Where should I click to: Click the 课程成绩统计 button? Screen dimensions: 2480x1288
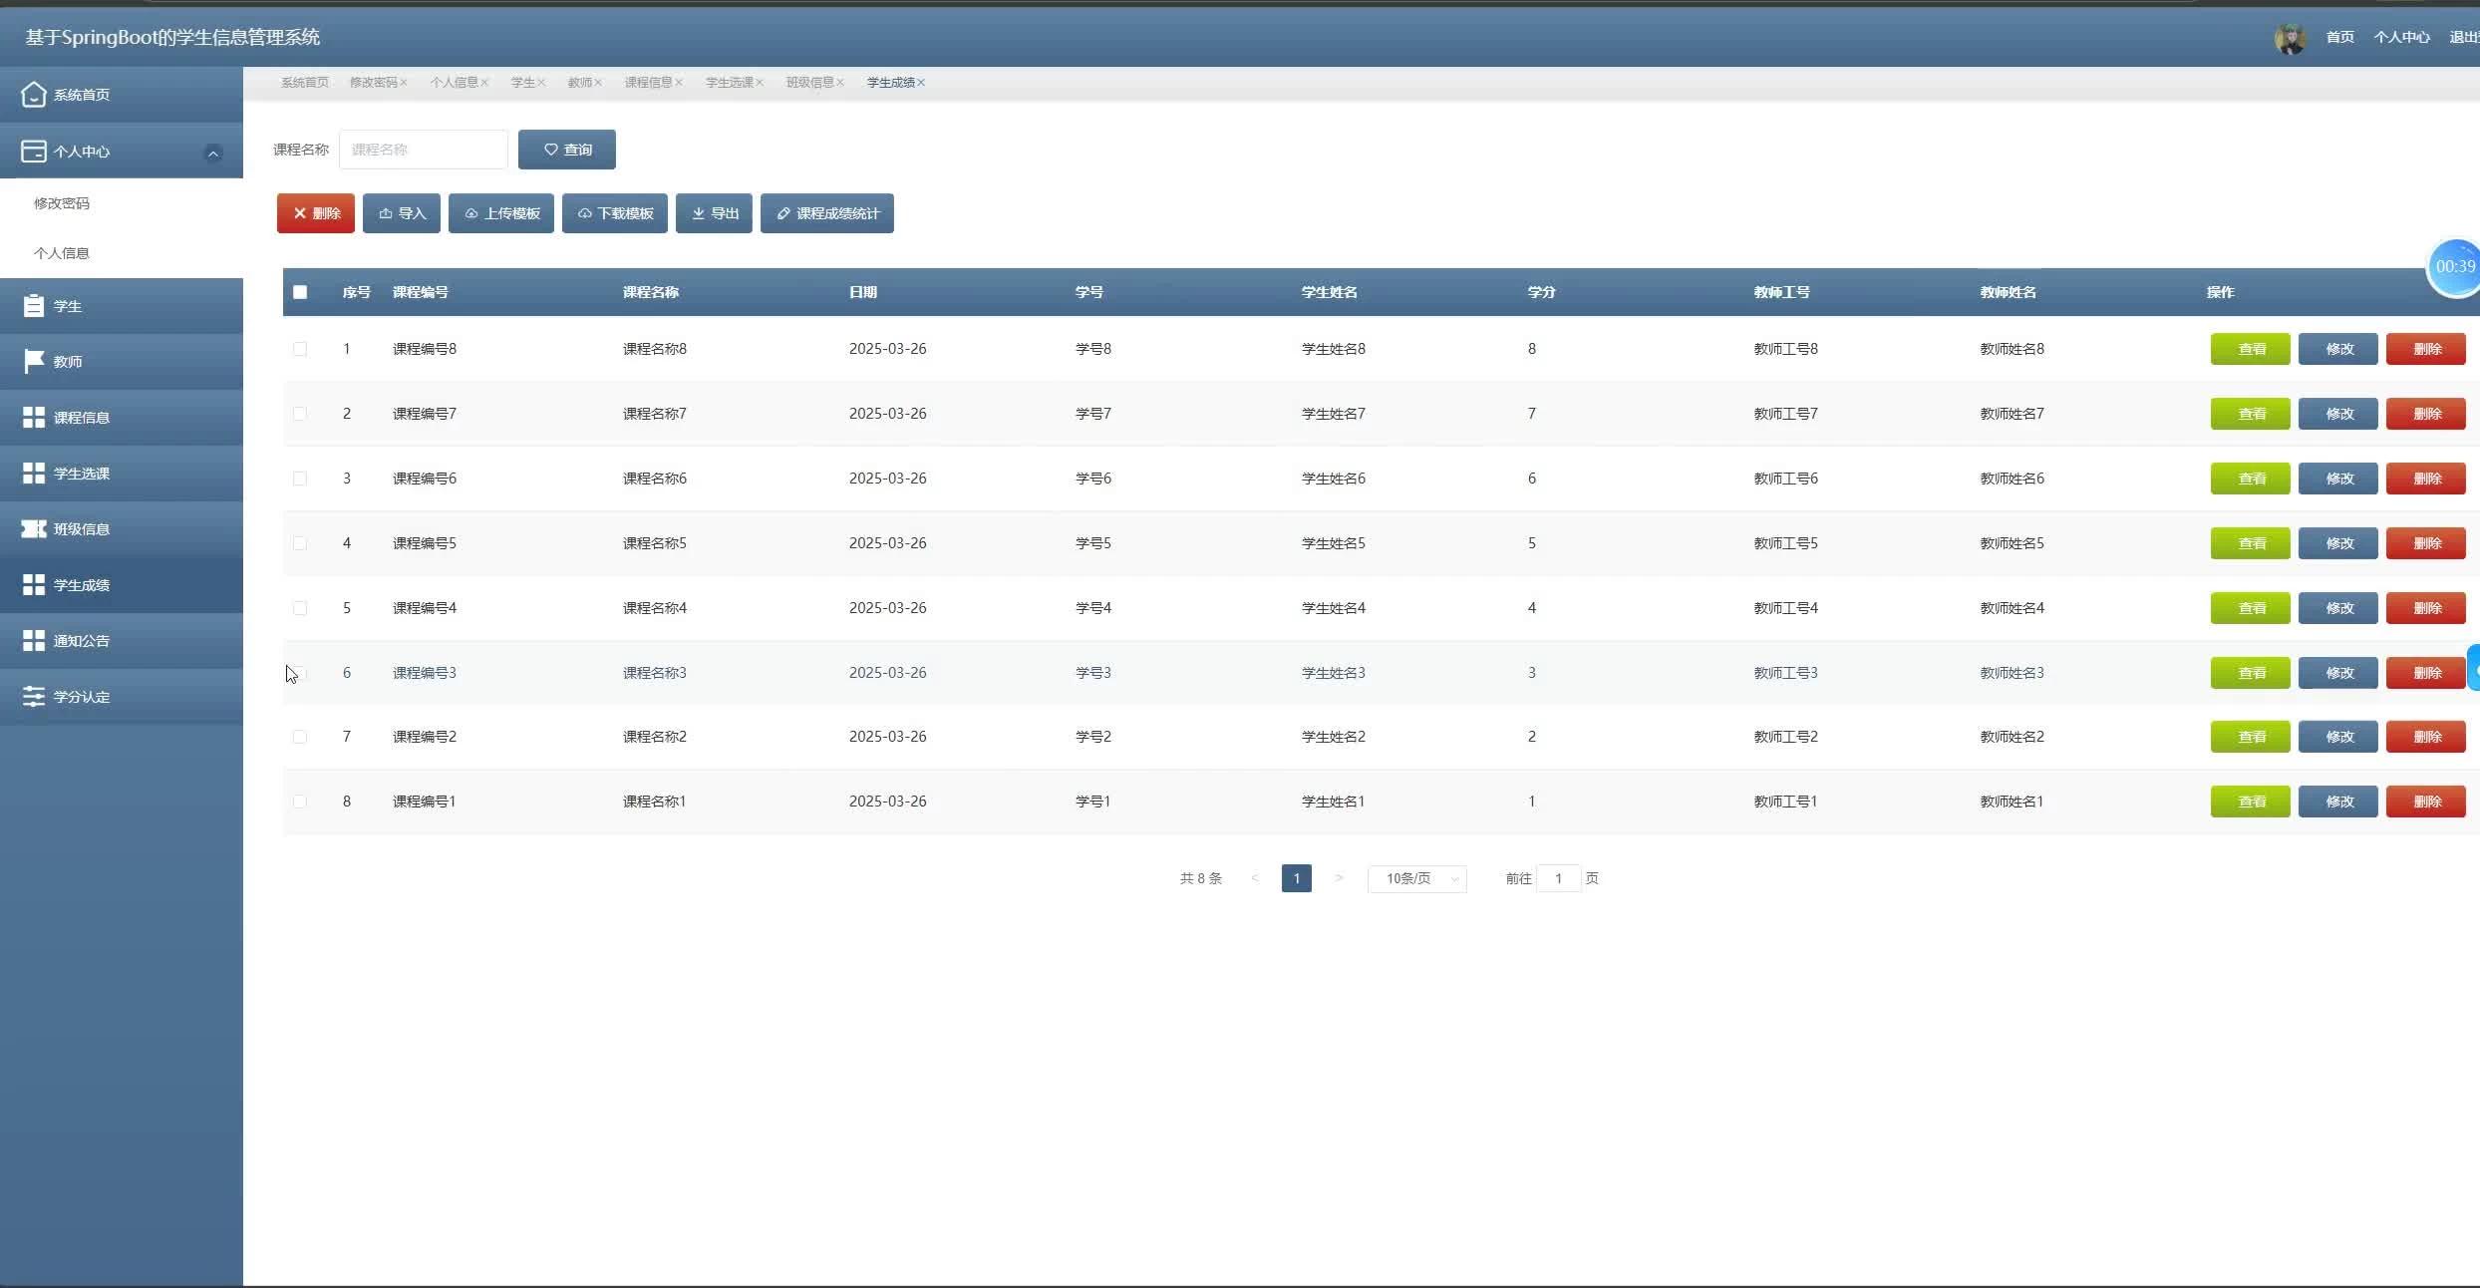826,213
